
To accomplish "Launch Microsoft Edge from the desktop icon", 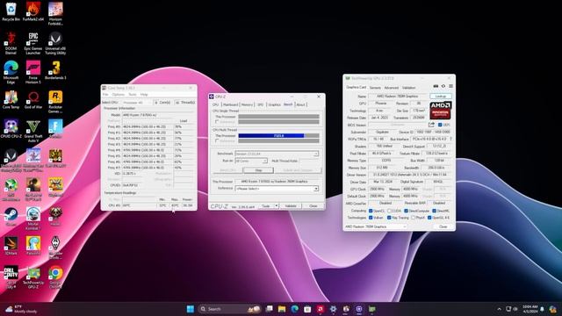I will pyautogui.click(x=11, y=72).
